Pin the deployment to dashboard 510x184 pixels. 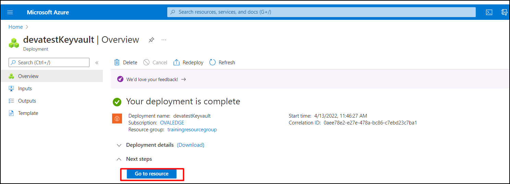click(x=151, y=40)
